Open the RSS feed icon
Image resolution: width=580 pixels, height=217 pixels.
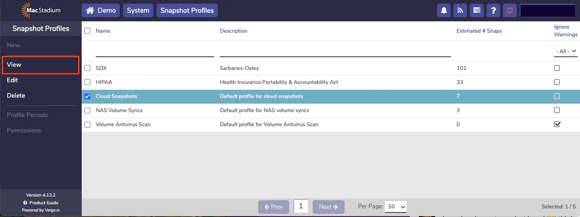tap(460, 10)
